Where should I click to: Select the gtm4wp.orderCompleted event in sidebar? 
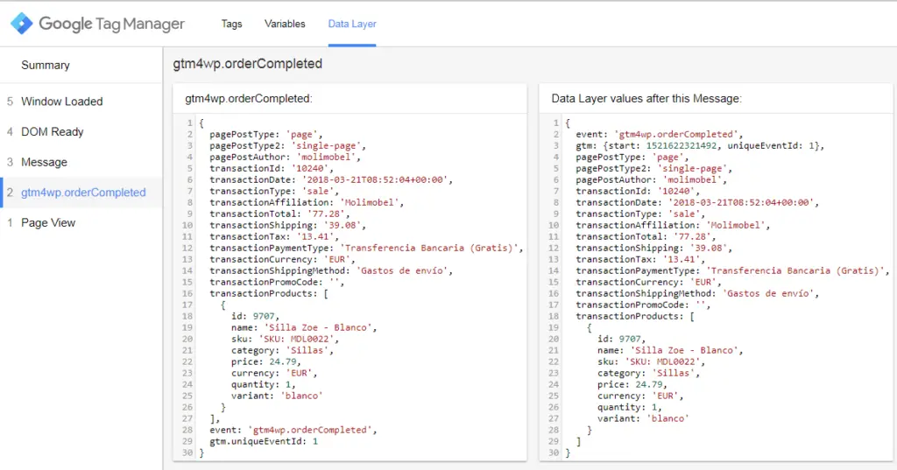83,193
